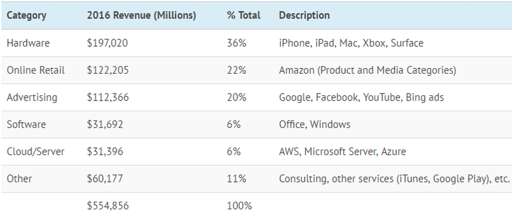Select the 2016 Revenue (Millions) header
The height and width of the screenshot is (217, 512).
pyautogui.click(x=141, y=15)
